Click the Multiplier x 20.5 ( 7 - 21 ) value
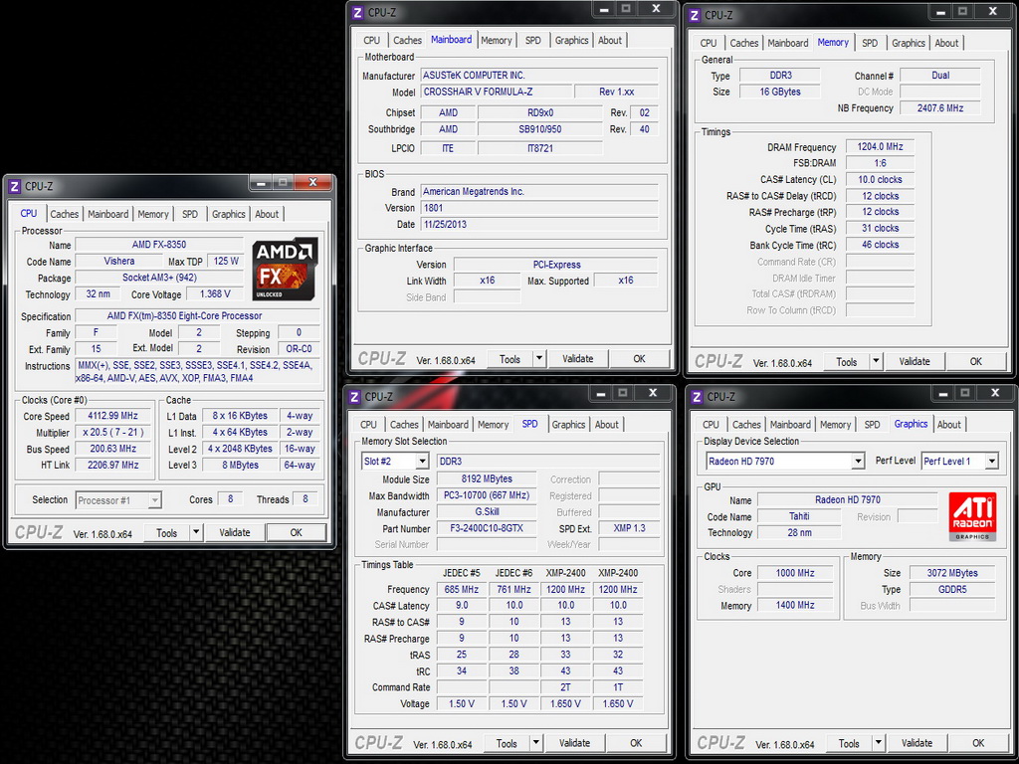Screen dimensions: 1019x764 (x=112, y=432)
